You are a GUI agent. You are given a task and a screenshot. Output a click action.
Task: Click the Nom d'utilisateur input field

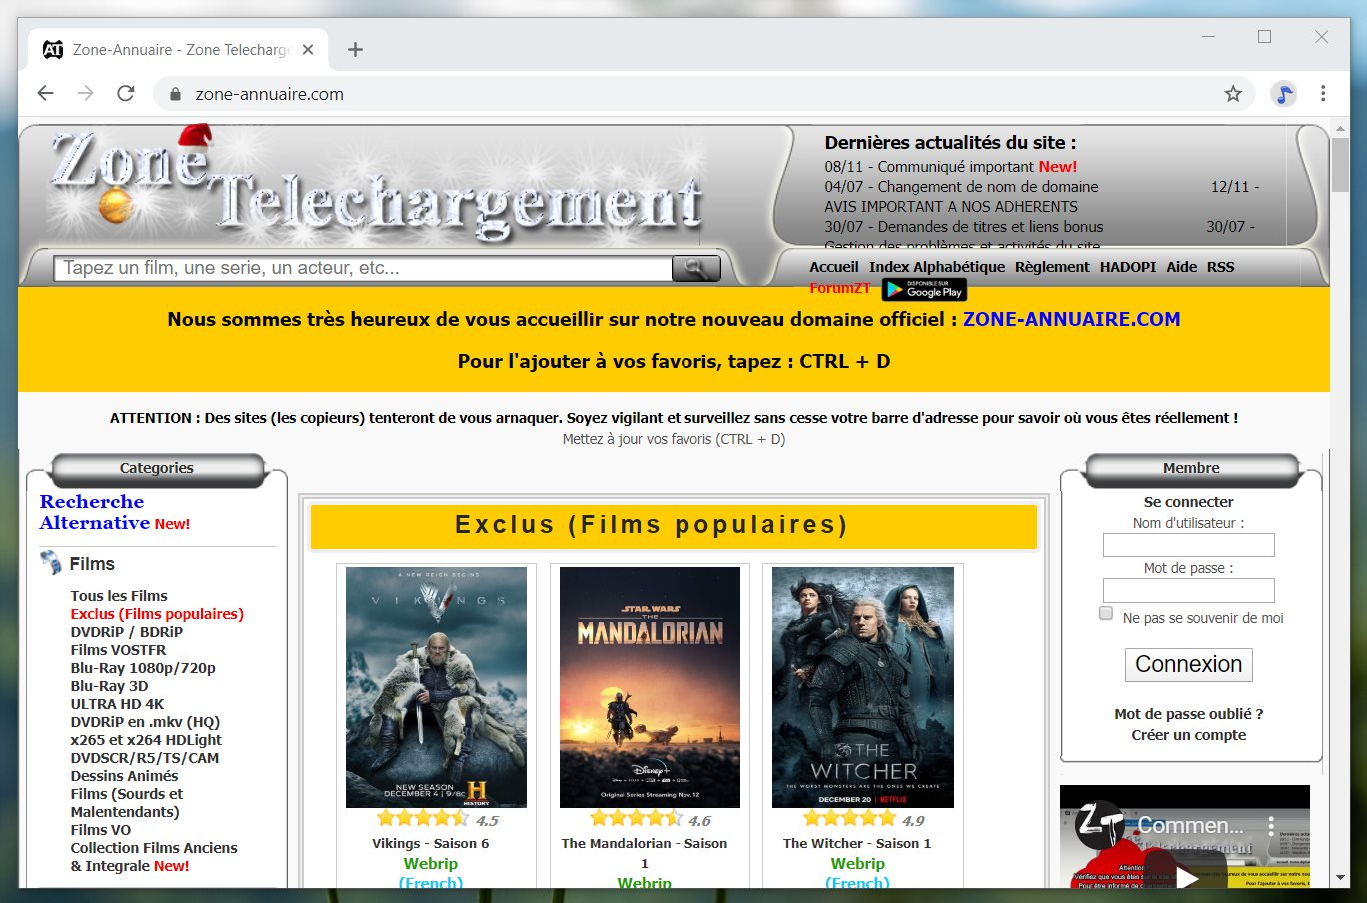coord(1188,545)
